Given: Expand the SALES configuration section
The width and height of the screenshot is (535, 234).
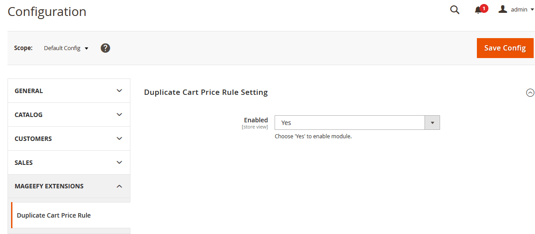Looking at the screenshot, I should (69, 163).
